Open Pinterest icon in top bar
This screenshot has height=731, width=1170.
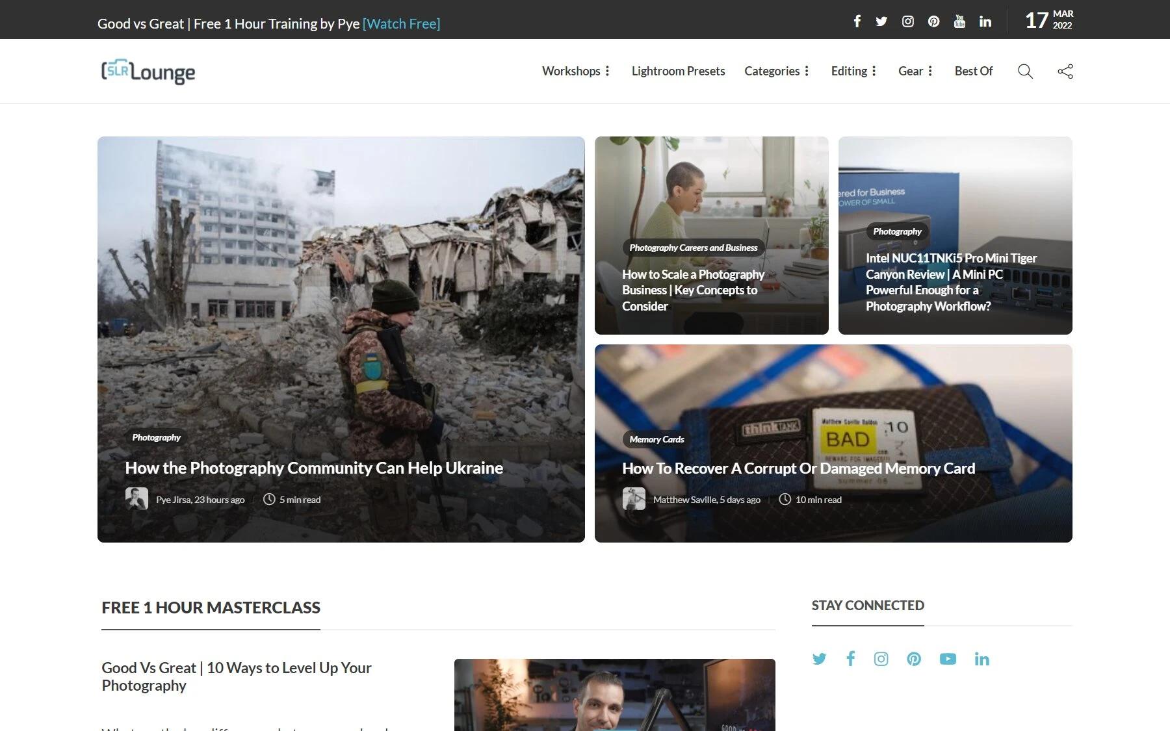pyautogui.click(x=933, y=21)
